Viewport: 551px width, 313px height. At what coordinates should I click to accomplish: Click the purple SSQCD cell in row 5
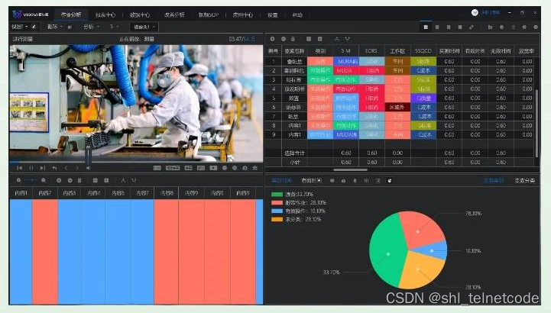click(423, 98)
